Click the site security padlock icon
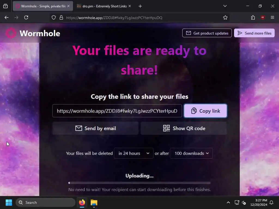279x209 pixels. click(61, 17)
